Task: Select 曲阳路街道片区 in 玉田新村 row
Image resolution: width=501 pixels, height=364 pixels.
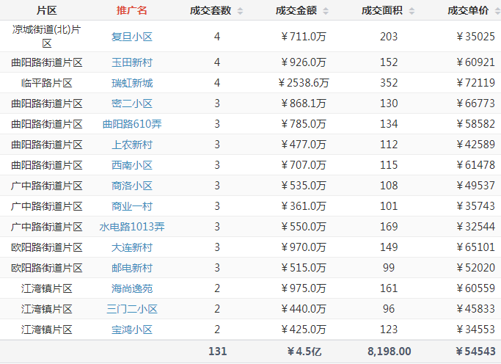Action: pos(47,62)
